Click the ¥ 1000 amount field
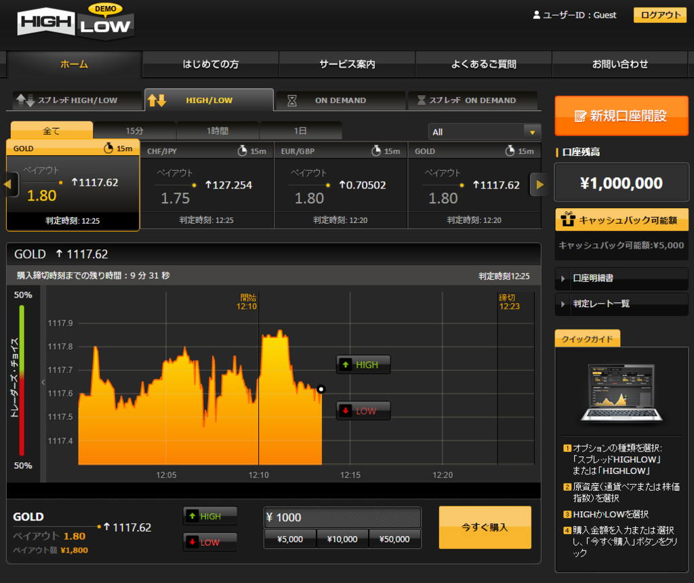 click(342, 517)
